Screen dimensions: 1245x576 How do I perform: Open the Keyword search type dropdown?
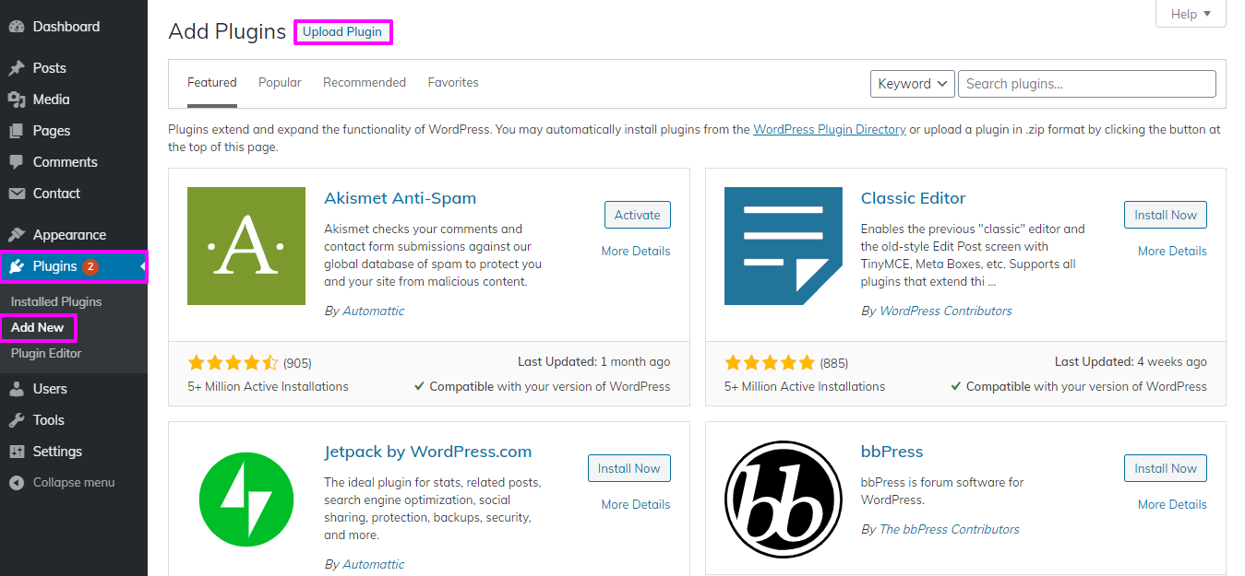[912, 84]
